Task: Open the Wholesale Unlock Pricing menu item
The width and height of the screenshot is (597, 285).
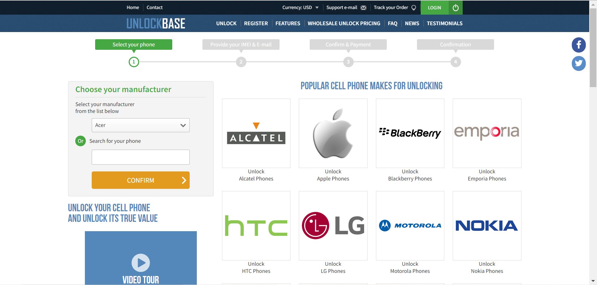Action: [x=344, y=23]
